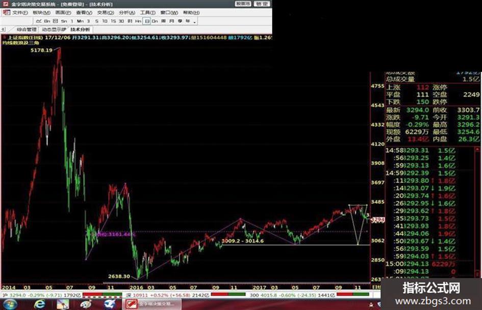Open the 板块(M) menu
Viewport: 482px width, 310px height.
[x=41, y=13]
